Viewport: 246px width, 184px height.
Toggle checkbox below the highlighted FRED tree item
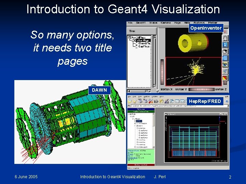pos(135,123)
